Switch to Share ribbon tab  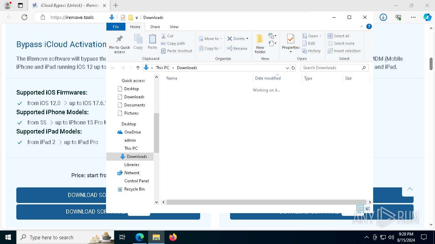[x=155, y=27]
